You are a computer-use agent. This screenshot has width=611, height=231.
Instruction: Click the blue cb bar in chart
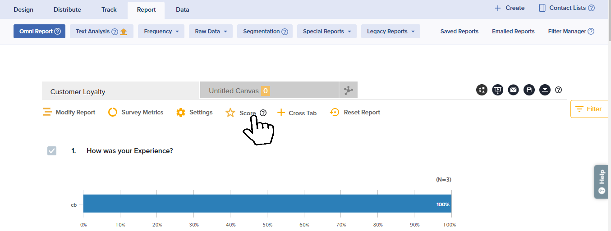(267, 204)
